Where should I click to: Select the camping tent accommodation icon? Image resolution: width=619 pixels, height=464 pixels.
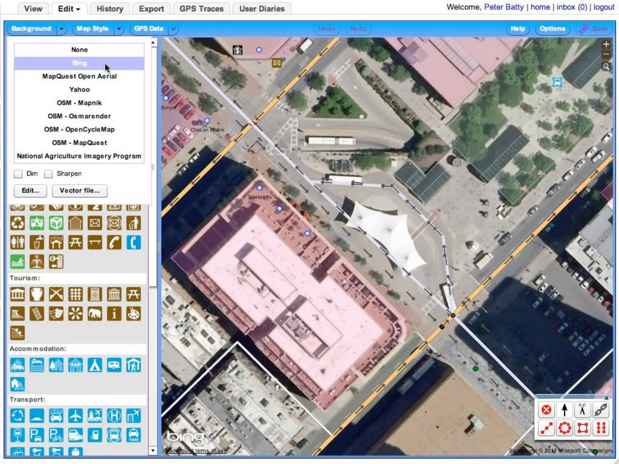95,365
